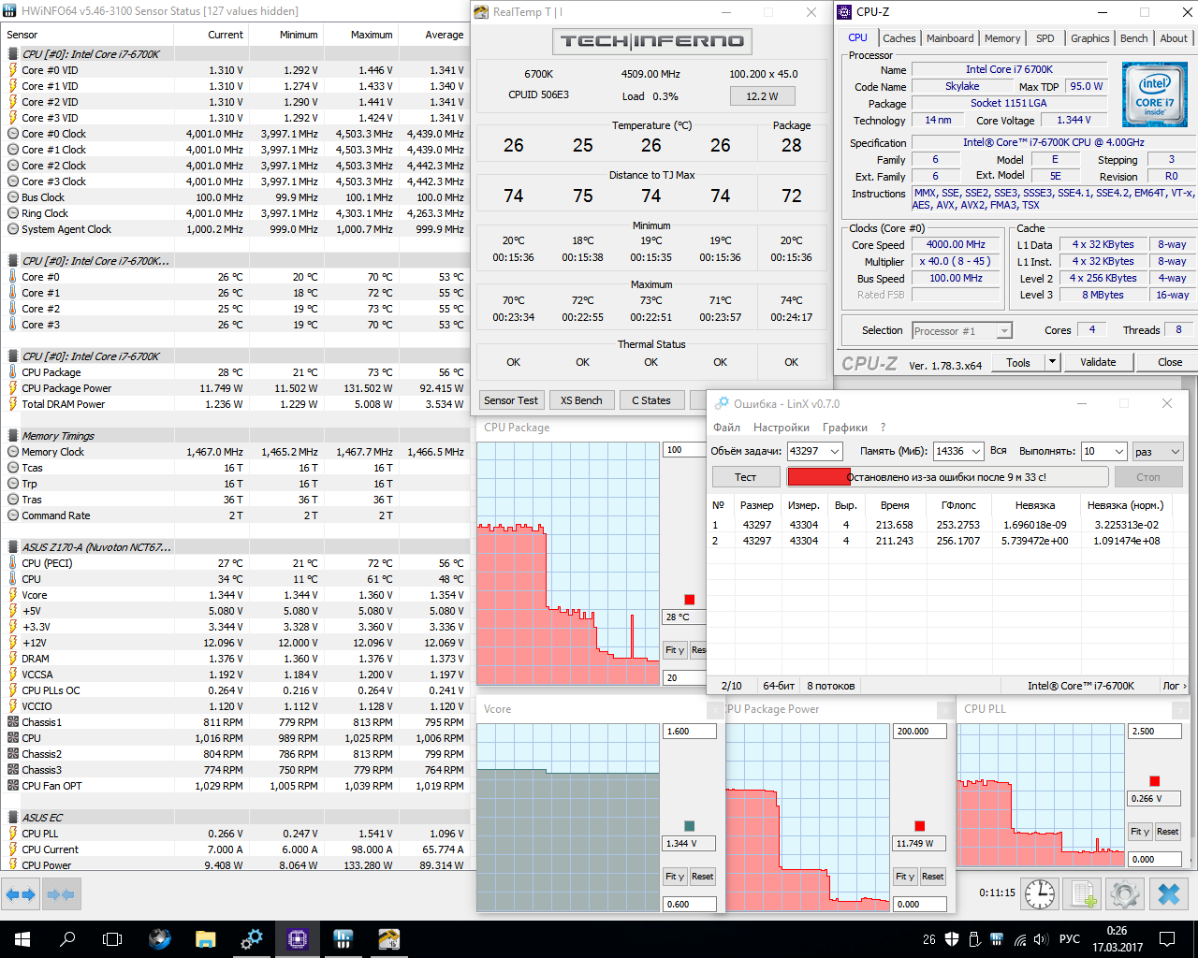Open the Настройки menu in LinX

pyautogui.click(x=782, y=428)
